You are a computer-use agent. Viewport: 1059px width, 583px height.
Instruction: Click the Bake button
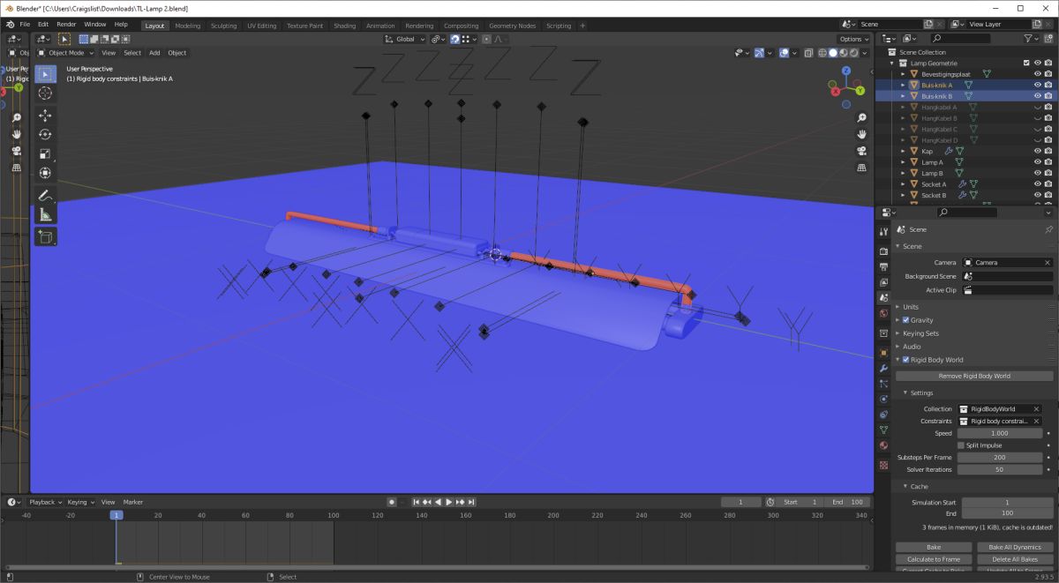coord(934,547)
